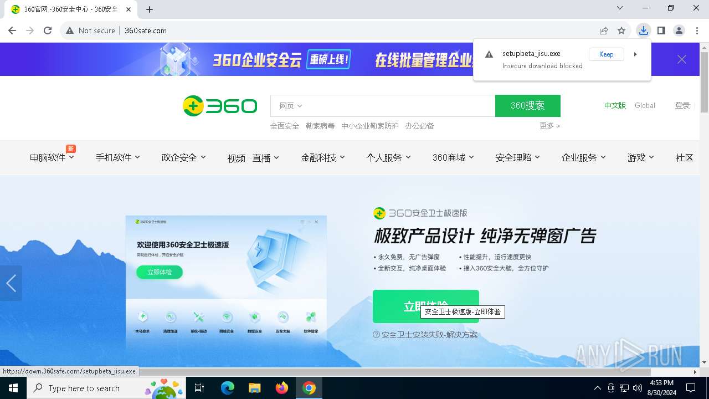Viewport: 709px width, 399px height.
Task: Expand the 电脑软件 menu
Action: [x=52, y=157]
